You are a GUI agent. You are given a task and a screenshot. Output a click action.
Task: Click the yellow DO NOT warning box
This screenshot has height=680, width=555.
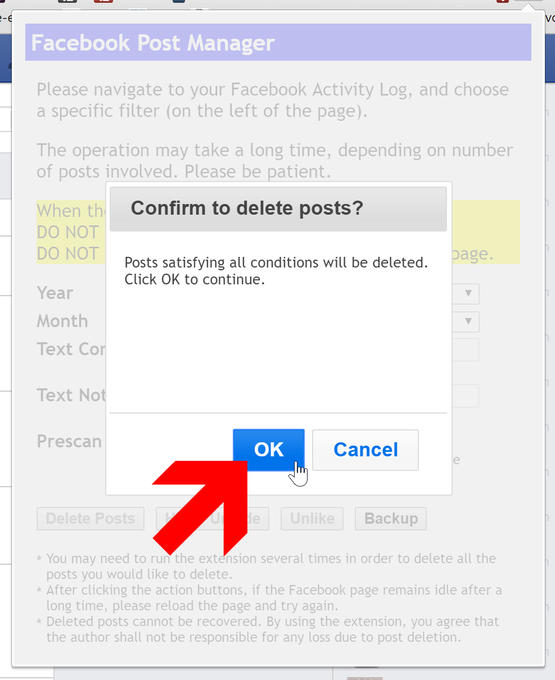click(278, 232)
